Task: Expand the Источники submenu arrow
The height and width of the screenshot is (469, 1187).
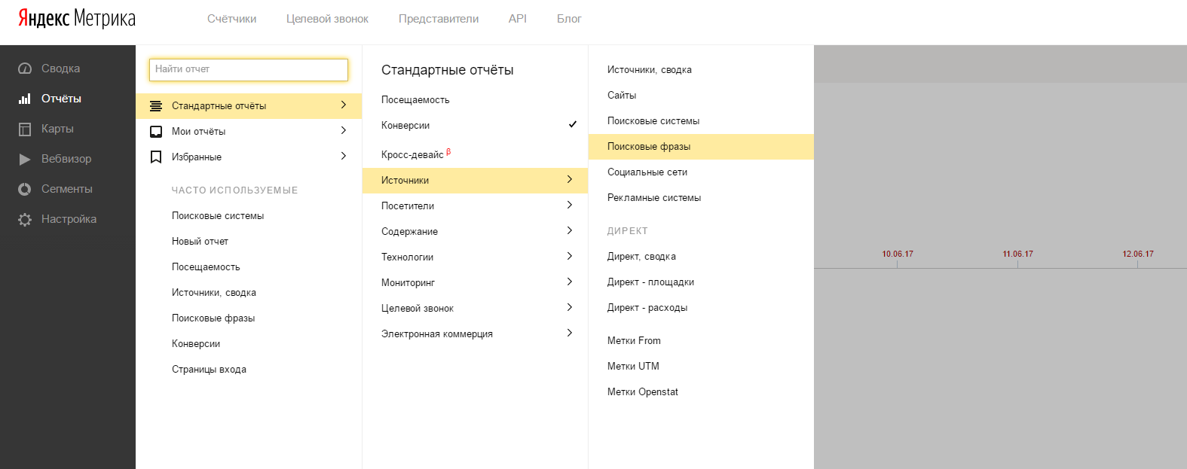Action: 570,179
